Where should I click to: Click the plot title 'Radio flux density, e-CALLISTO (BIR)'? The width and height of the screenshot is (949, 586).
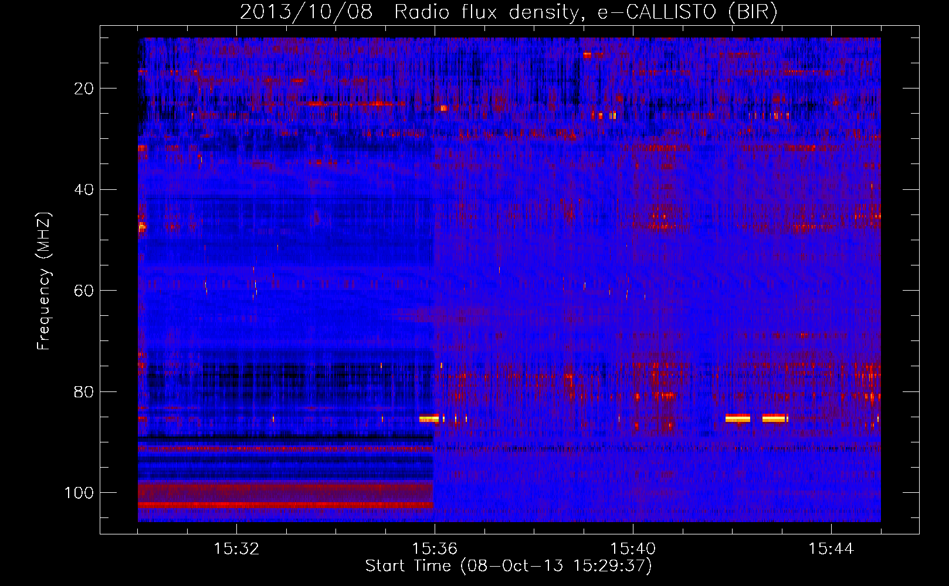(x=585, y=12)
